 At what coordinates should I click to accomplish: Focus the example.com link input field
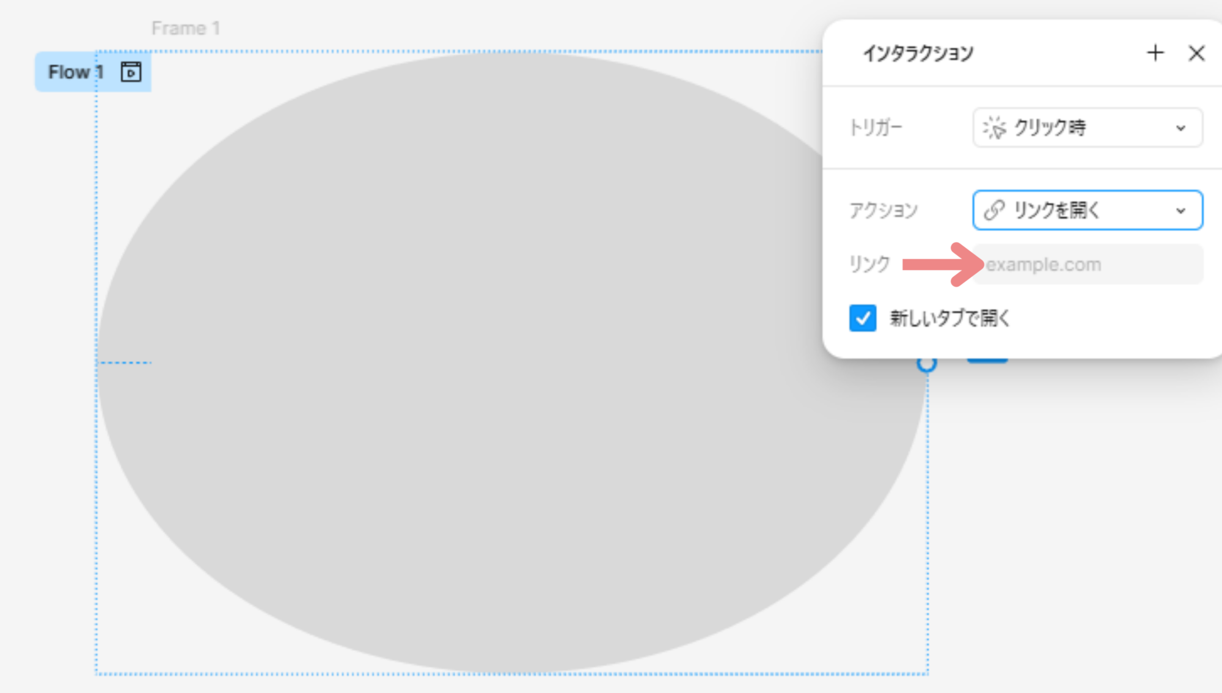click(x=1088, y=265)
